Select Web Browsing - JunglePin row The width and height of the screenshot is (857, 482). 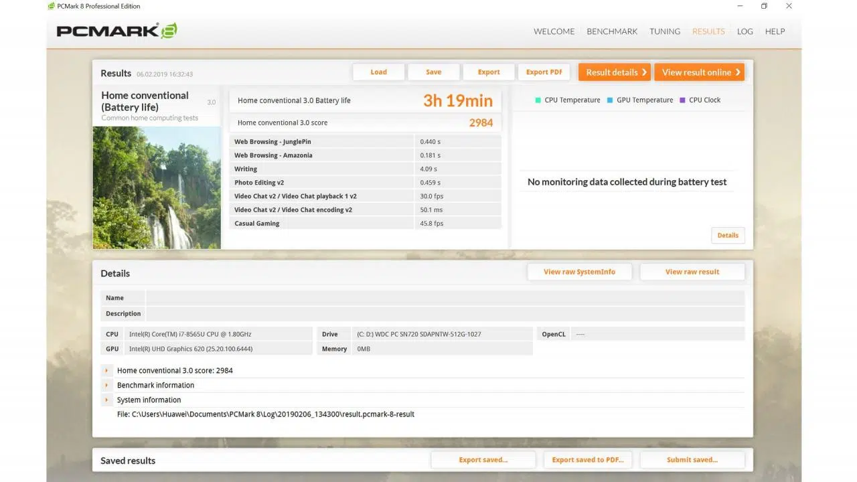click(x=366, y=142)
